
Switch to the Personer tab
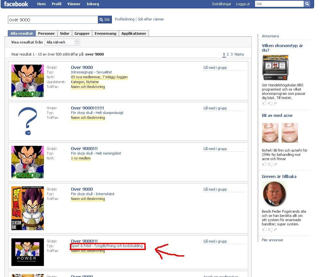tap(46, 33)
